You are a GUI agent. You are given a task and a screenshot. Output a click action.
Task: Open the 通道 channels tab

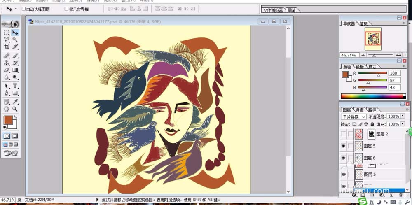click(x=359, y=110)
